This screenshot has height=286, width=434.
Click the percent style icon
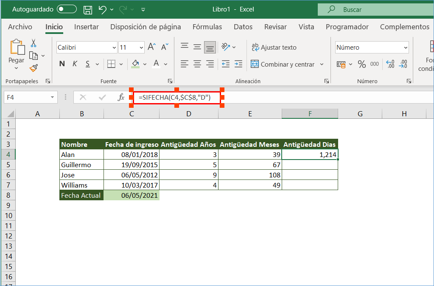click(361, 64)
